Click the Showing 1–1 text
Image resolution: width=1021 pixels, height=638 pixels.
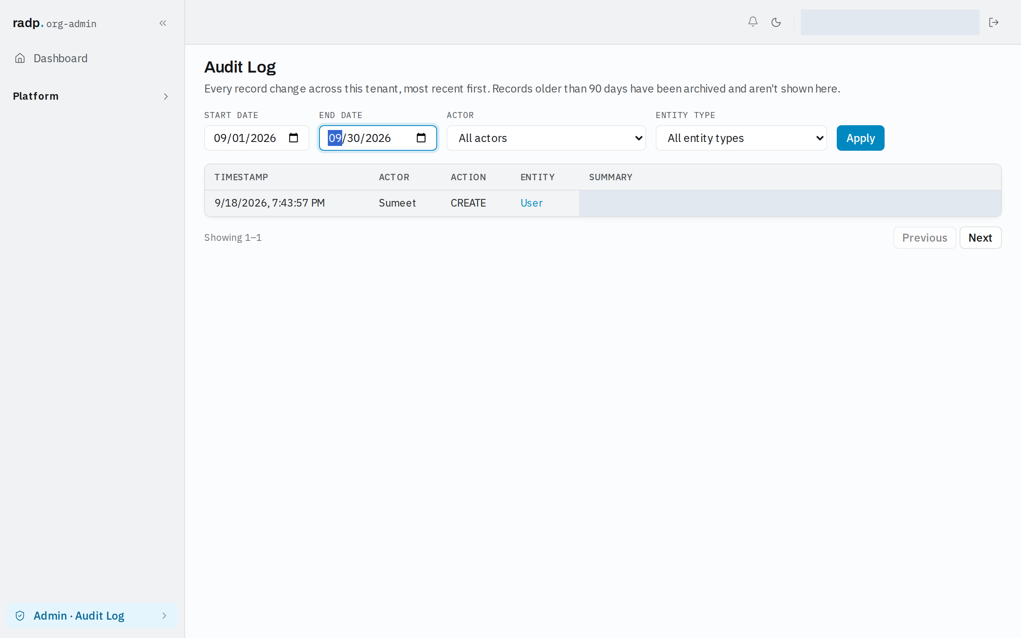[233, 238]
